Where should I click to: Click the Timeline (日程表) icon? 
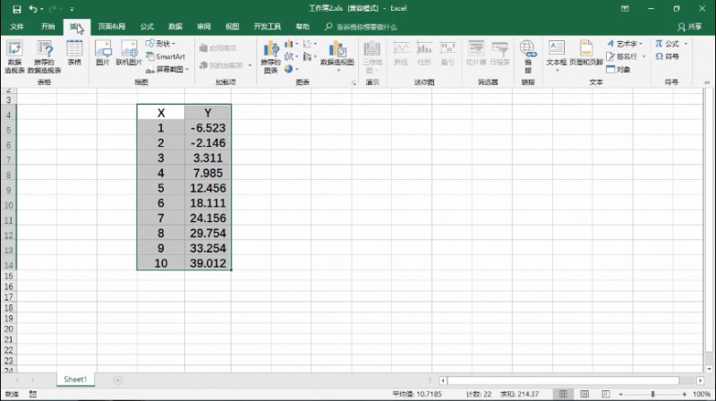click(499, 53)
